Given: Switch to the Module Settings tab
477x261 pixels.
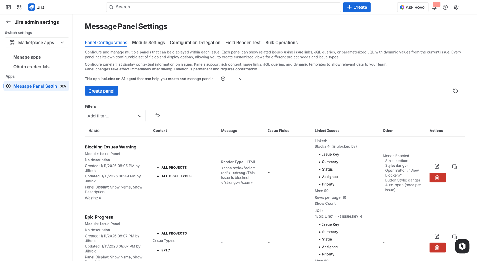Looking at the screenshot, I should point(148,43).
